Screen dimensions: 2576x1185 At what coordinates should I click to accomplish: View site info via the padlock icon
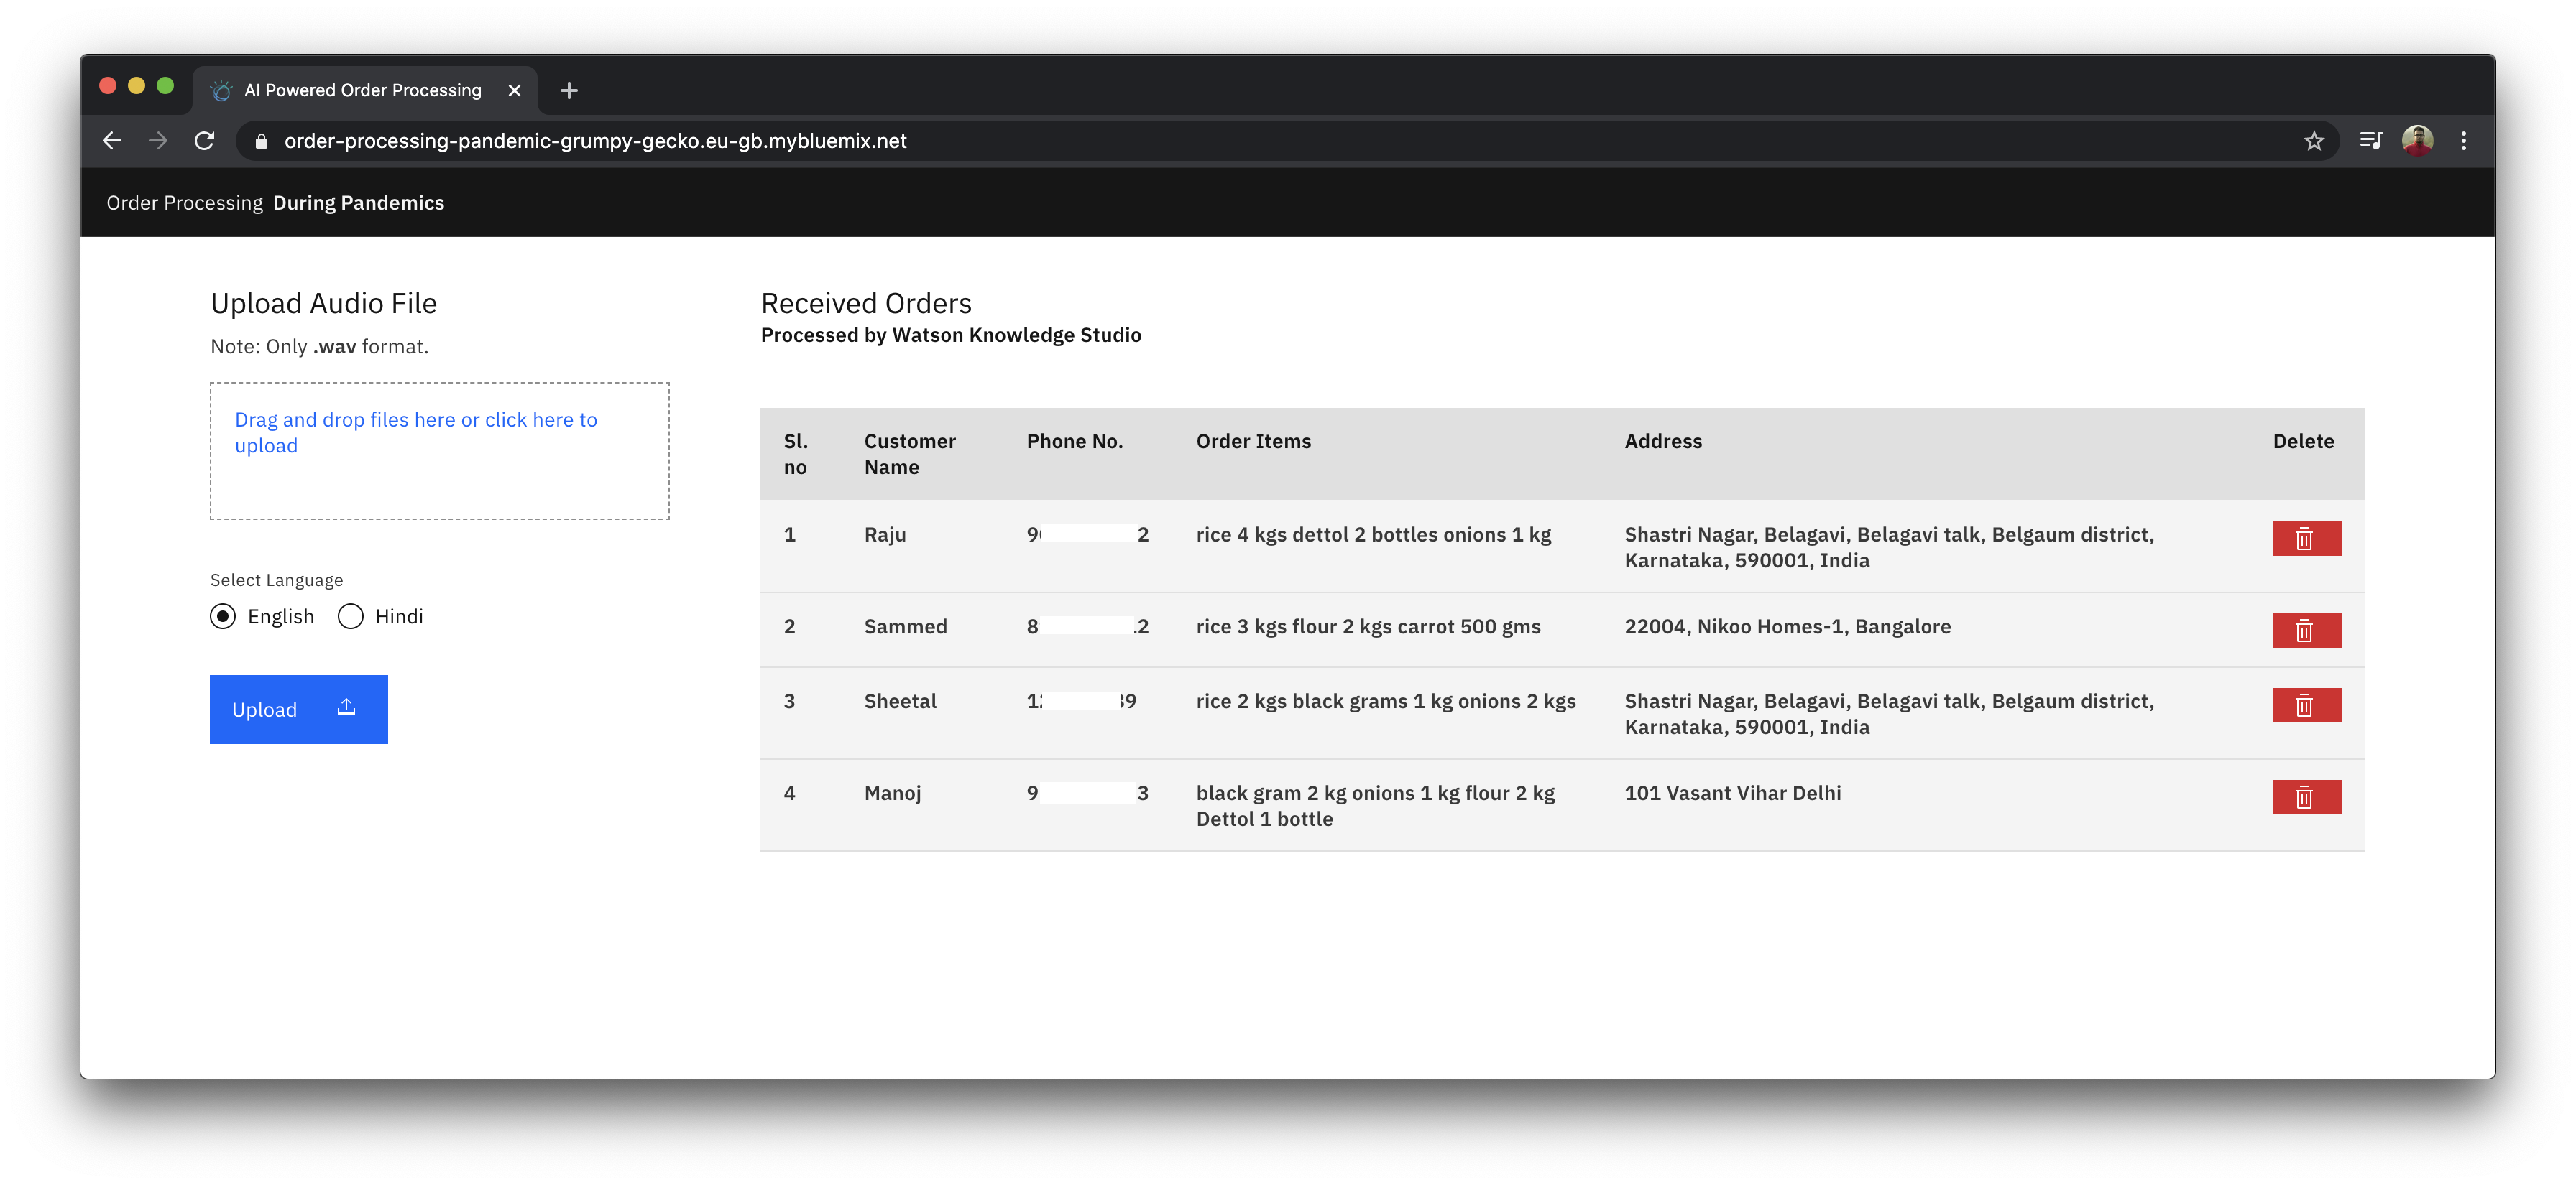pos(262,142)
